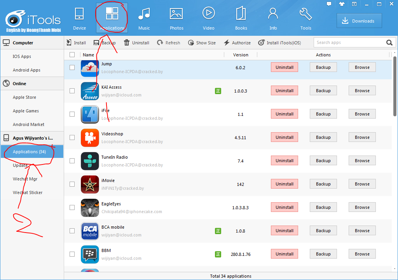Screen dimensions: 398x280
Task: Open the Info section icon
Action: [x=273, y=14]
